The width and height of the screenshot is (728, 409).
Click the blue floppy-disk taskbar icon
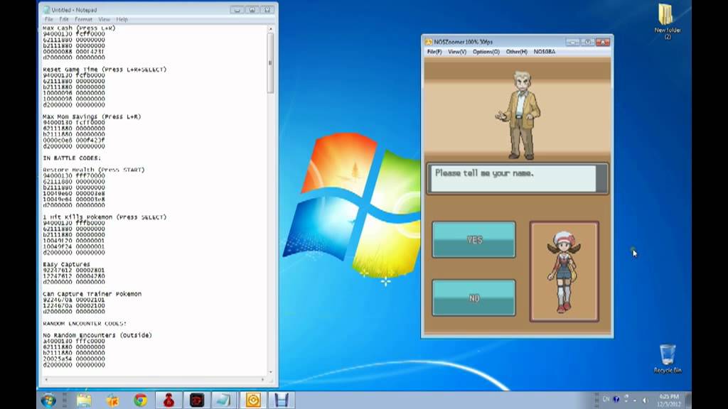click(281, 400)
